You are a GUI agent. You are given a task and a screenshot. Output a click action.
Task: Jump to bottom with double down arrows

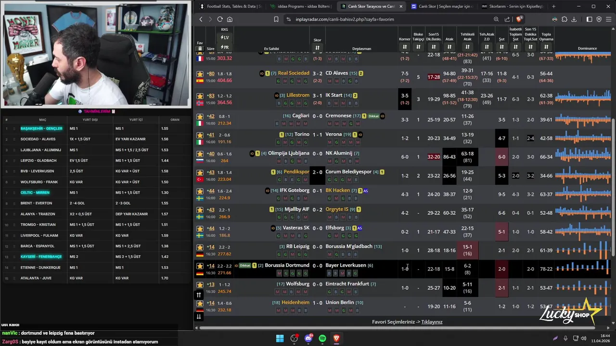(x=199, y=316)
